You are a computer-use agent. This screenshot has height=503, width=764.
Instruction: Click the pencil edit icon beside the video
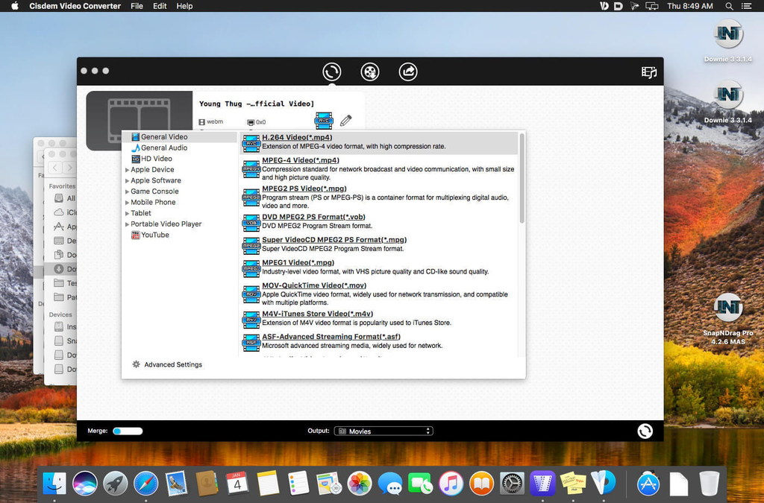(346, 120)
